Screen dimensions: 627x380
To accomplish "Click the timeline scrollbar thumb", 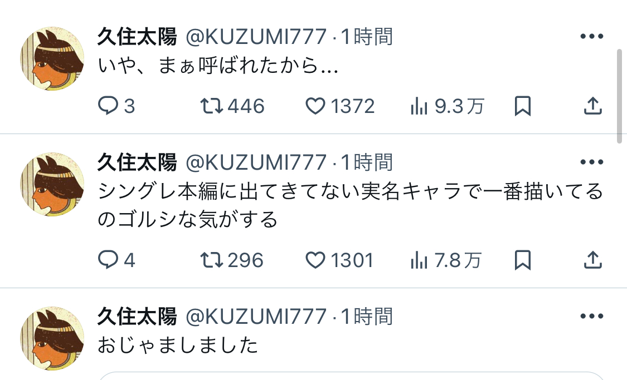I will coord(620,95).
